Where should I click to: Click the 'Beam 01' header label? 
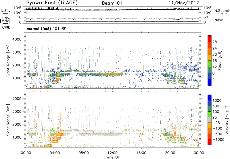tap(112, 3)
